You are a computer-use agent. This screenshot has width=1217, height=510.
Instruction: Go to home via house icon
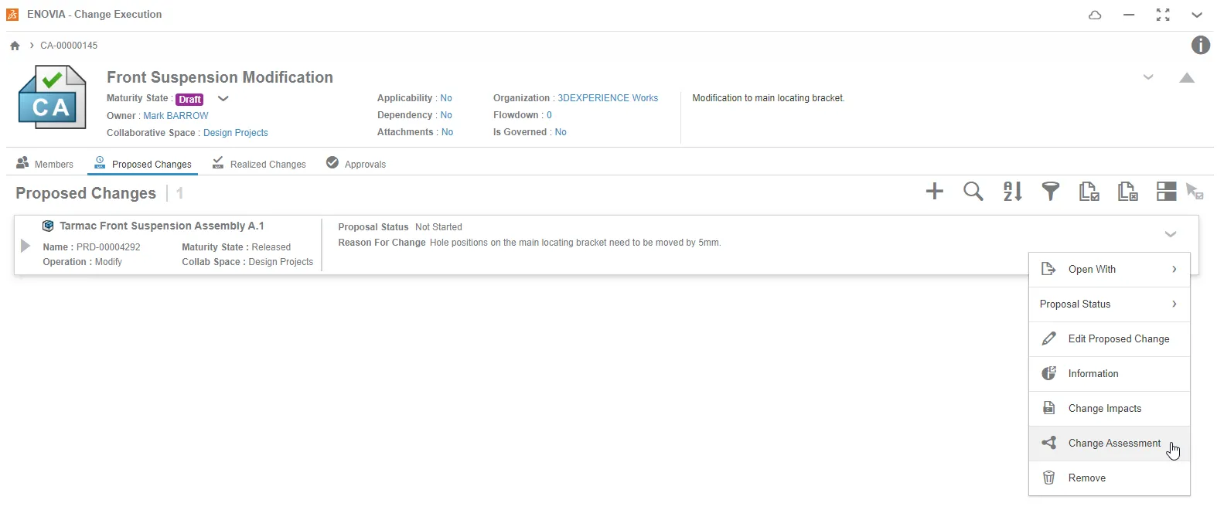coord(15,46)
